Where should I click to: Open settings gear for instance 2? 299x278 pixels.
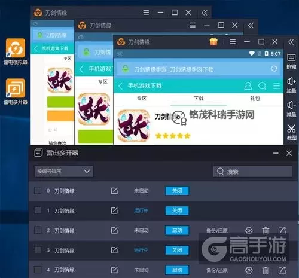[249, 231]
